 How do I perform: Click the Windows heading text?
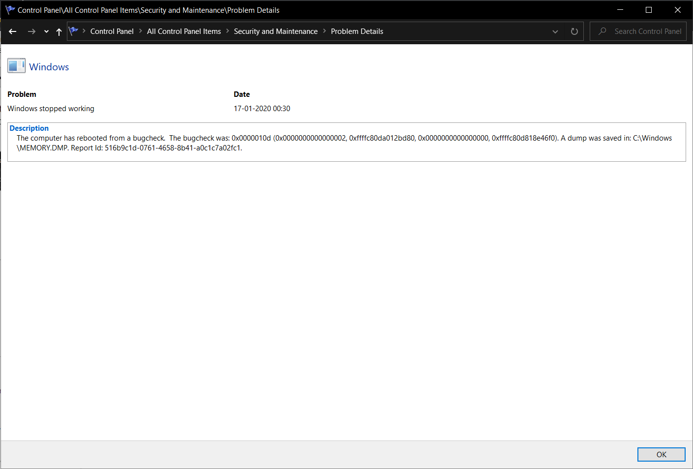pyautogui.click(x=49, y=67)
